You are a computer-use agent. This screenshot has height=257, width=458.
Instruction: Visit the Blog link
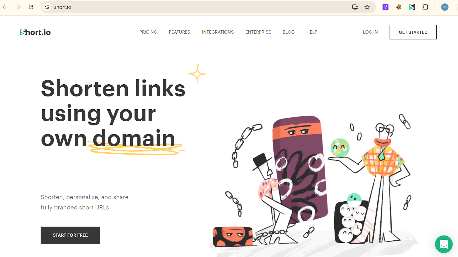coord(289,32)
